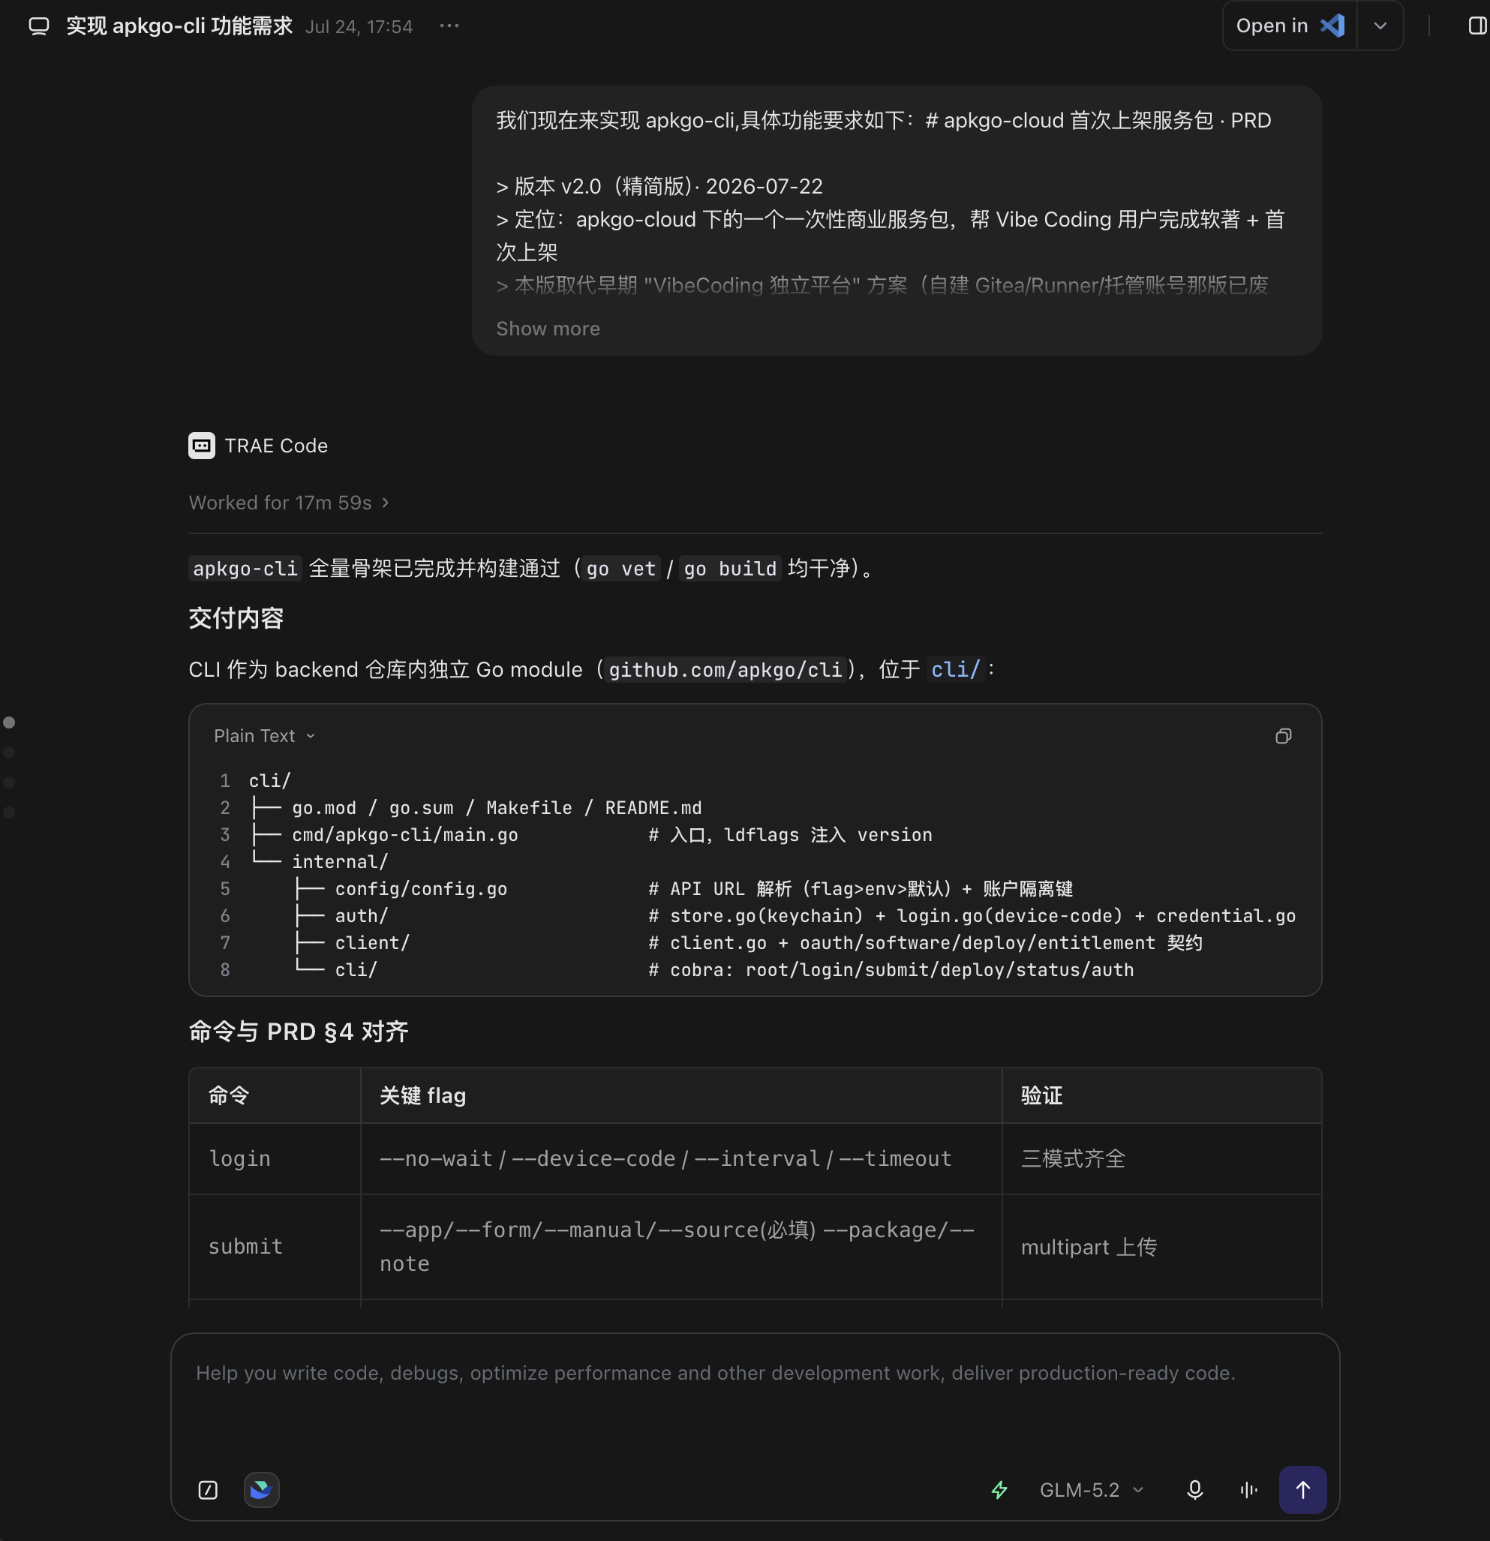This screenshot has height=1541, width=1490.
Task: Expand the Worked for 17m 59s details
Action: point(289,503)
